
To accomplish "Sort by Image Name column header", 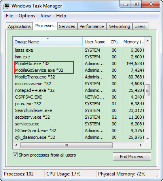I will pos(48,42).
